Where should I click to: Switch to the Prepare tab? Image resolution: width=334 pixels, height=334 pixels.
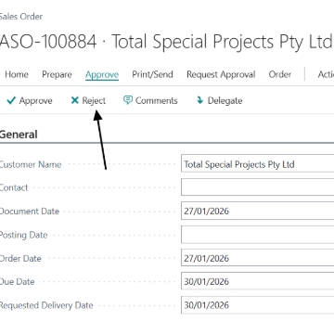click(x=57, y=74)
